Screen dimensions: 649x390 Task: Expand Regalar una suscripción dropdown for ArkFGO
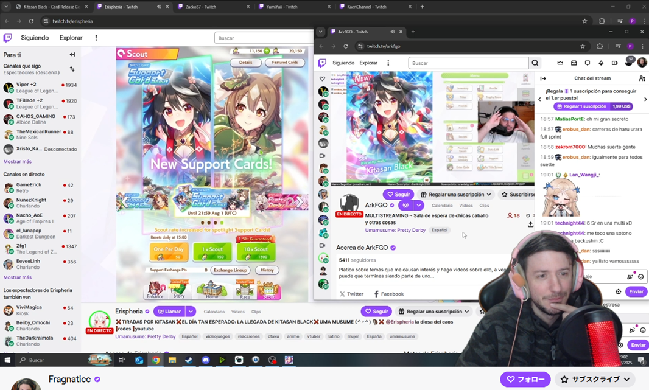click(x=488, y=195)
